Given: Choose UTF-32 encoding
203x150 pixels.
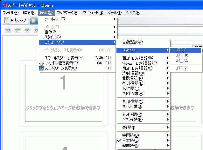Looking at the screenshot, I should click(185, 60).
